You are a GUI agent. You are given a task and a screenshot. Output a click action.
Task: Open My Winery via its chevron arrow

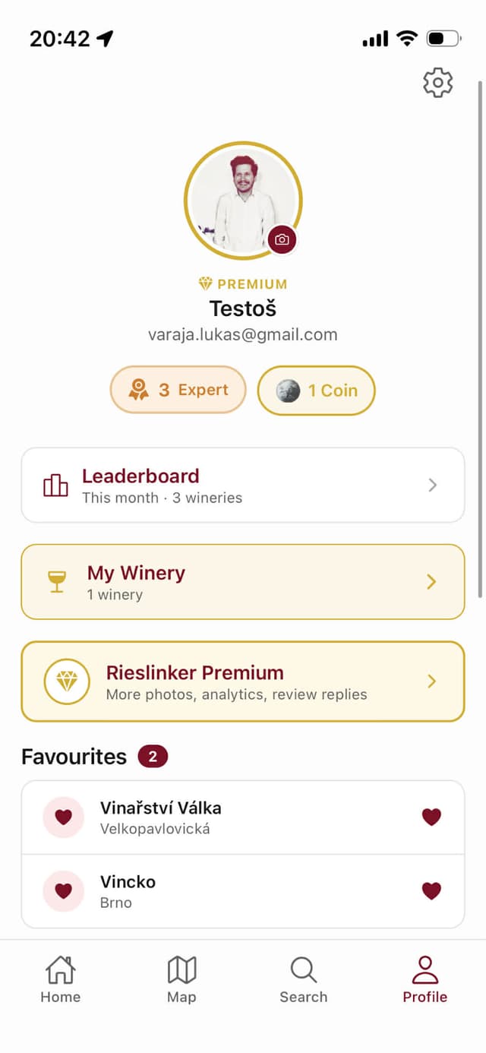point(431,582)
